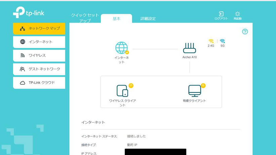Click the インターネット ステータス label
Screen dimensions: 276x155
[x=99, y=136]
